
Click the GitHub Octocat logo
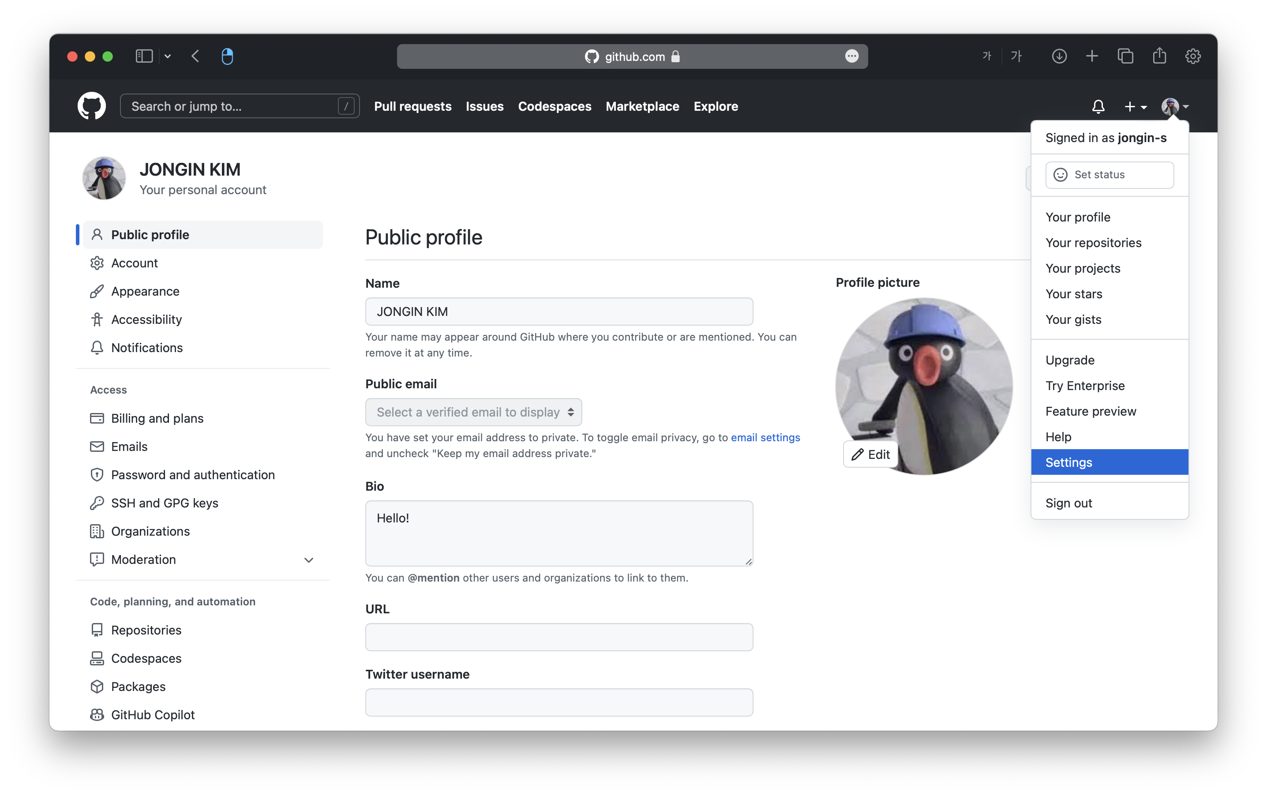(92, 106)
